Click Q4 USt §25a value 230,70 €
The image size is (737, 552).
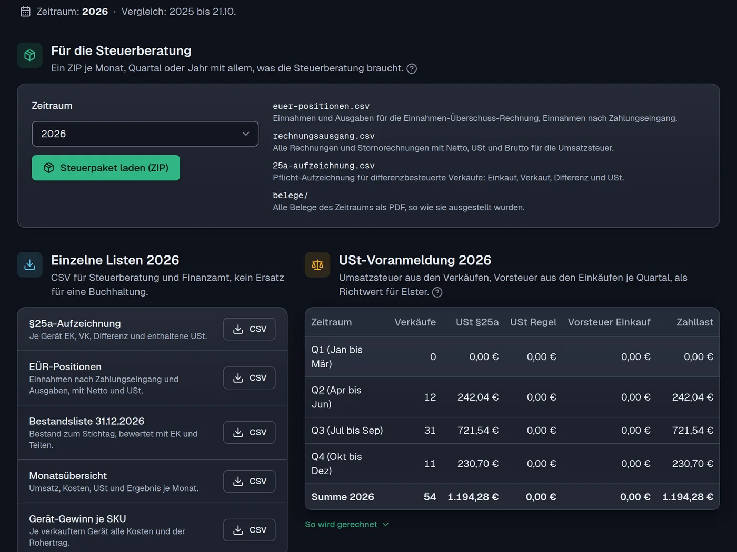coord(478,464)
